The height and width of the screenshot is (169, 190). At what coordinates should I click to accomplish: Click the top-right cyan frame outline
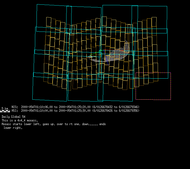(x=167, y=16)
